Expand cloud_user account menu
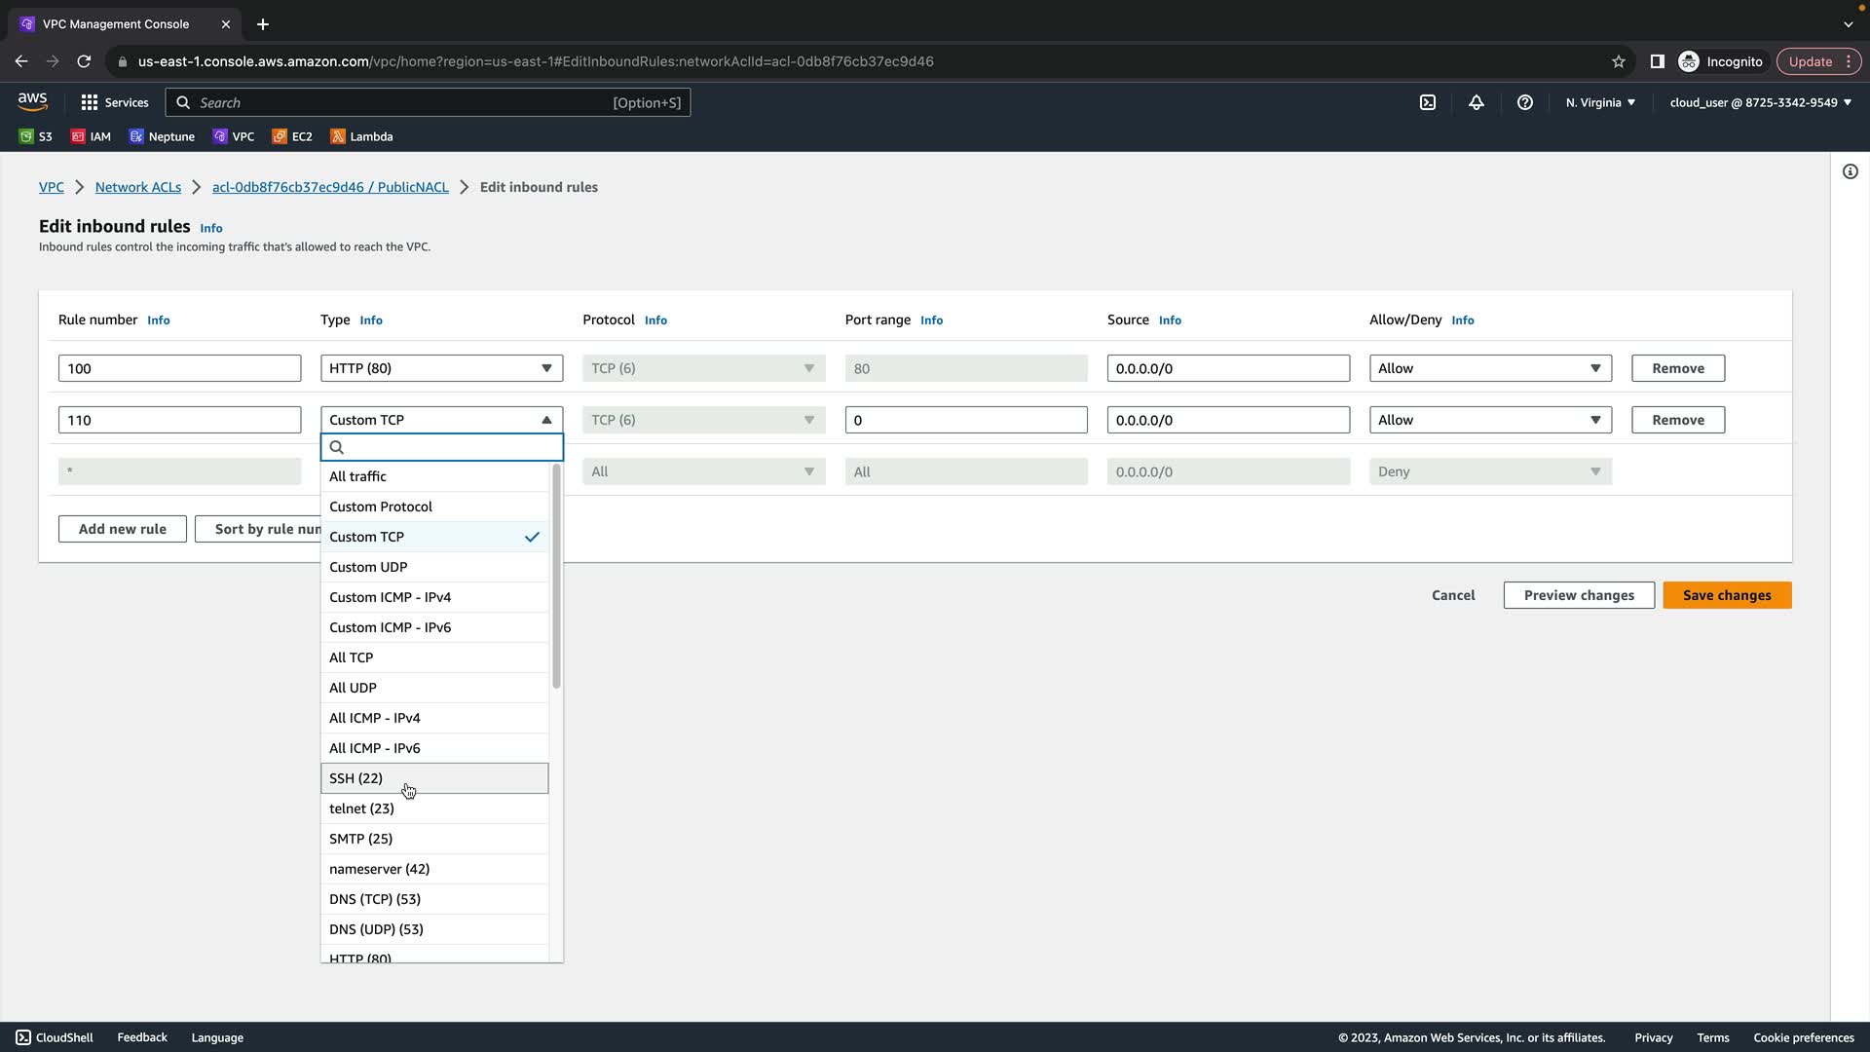Viewport: 1870px width, 1052px height. pos(1760,102)
